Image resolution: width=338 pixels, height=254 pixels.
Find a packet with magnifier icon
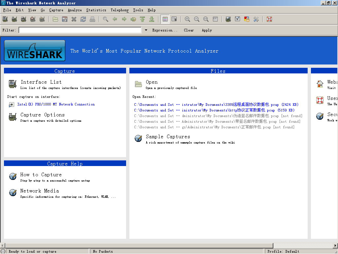tap(106, 19)
